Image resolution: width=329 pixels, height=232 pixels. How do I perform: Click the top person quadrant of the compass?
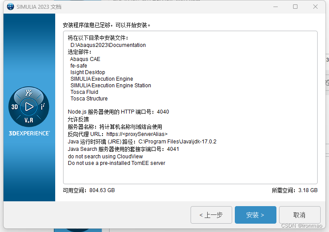tap(29, 93)
